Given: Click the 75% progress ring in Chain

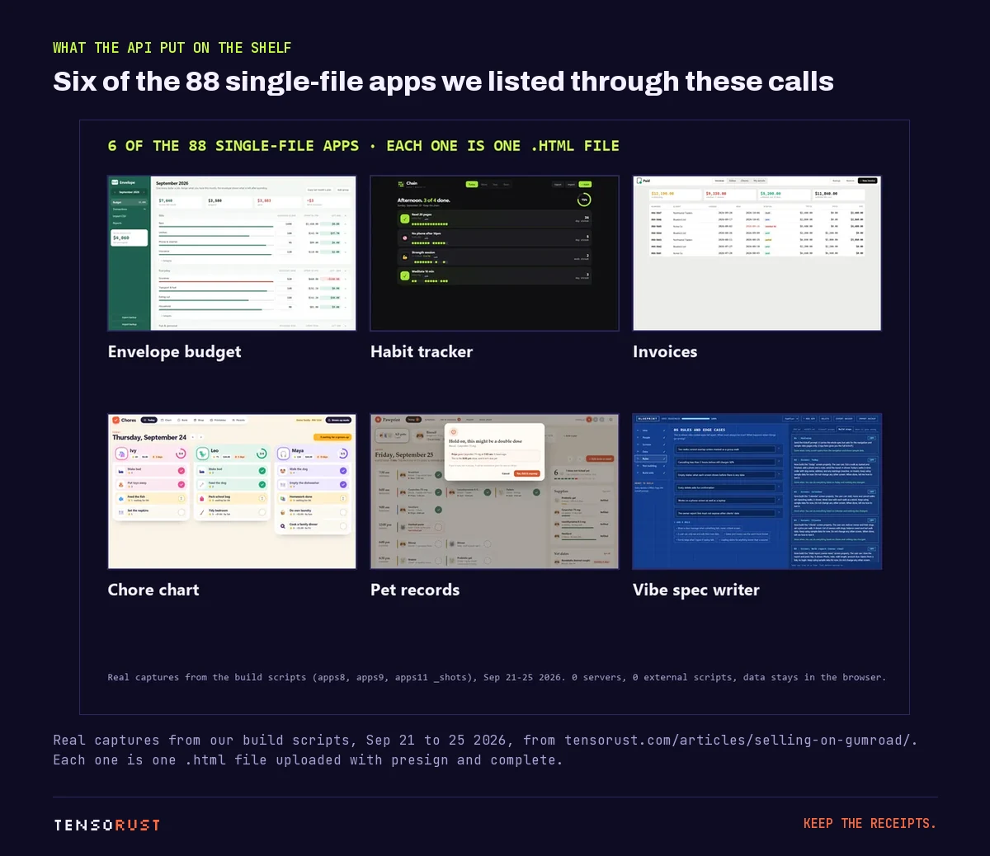Looking at the screenshot, I should (584, 200).
